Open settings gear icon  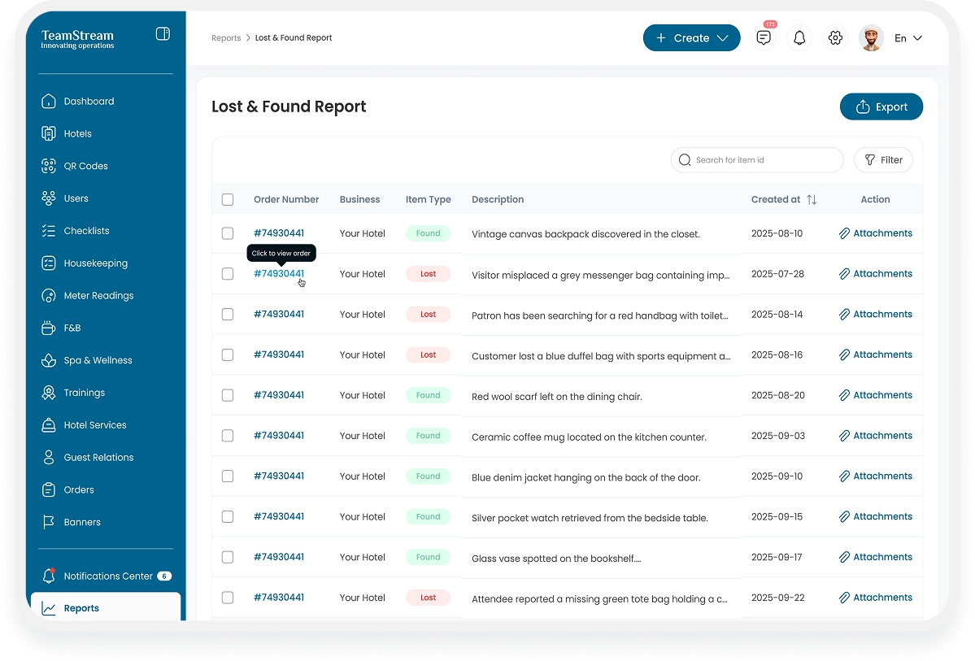(x=835, y=38)
